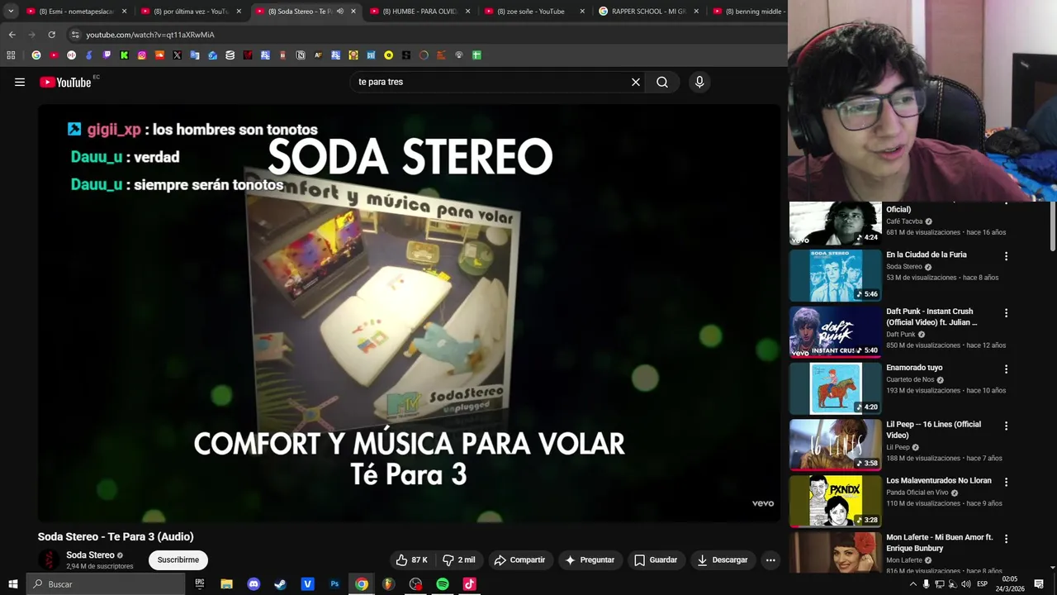Switch to the HUMBE - PARA OLVIDAR tab

click(x=419, y=12)
